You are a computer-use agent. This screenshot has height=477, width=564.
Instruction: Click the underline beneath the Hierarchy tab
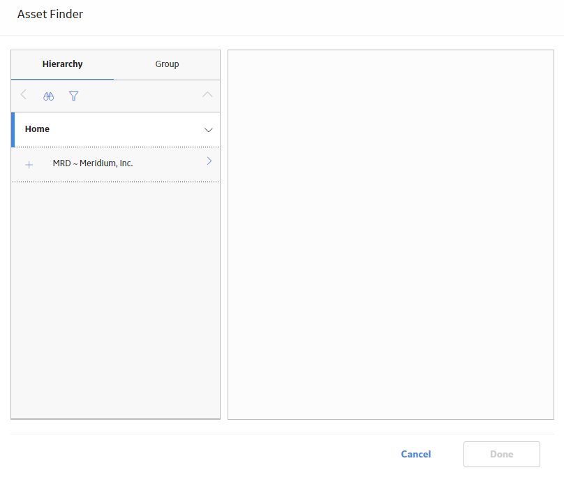[x=63, y=79]
